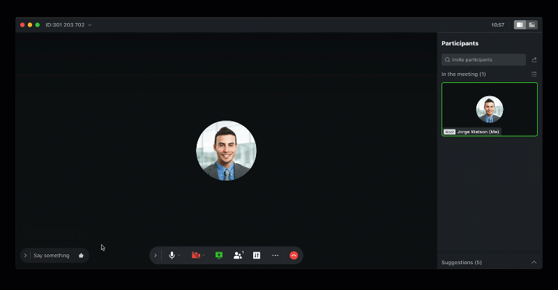The width and height of the screenshot is (558, 290).
Task: Click the Say something chat input
Action: pos(51,255)
